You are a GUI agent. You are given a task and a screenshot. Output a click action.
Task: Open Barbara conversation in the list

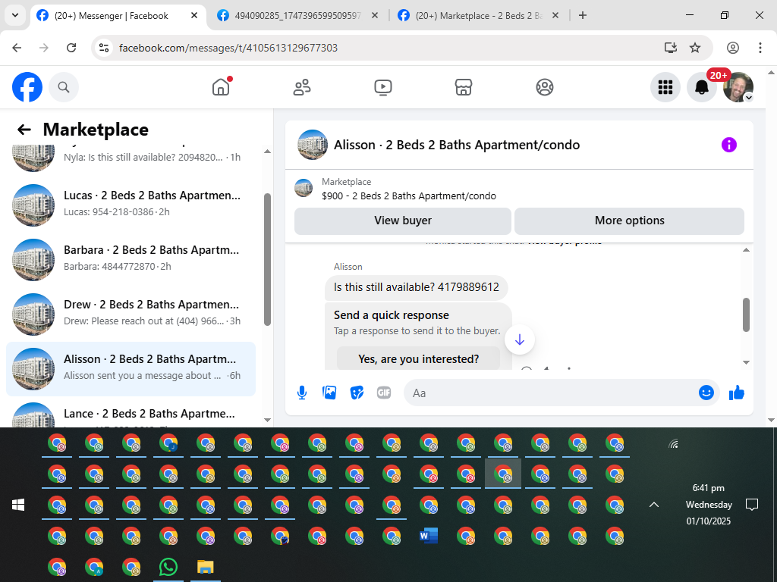pos(131,259)
